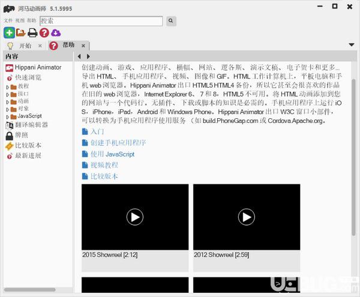Open 牌照 license item
360x297 pixels.
(22, 135)
